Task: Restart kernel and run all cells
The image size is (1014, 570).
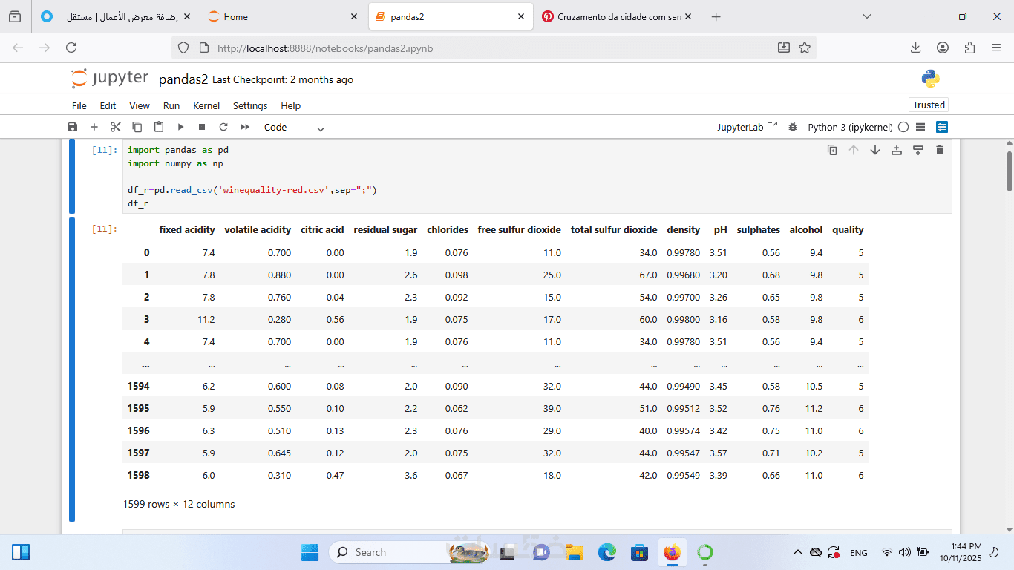Action: click(x=245, y=127)
